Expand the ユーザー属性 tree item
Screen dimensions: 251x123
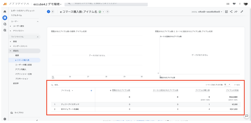coord(11,26)
